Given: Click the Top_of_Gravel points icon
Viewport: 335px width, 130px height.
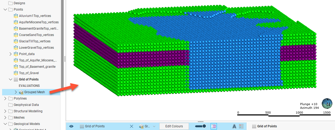Looking at the screenshot, I should click(x=16, y=73).
